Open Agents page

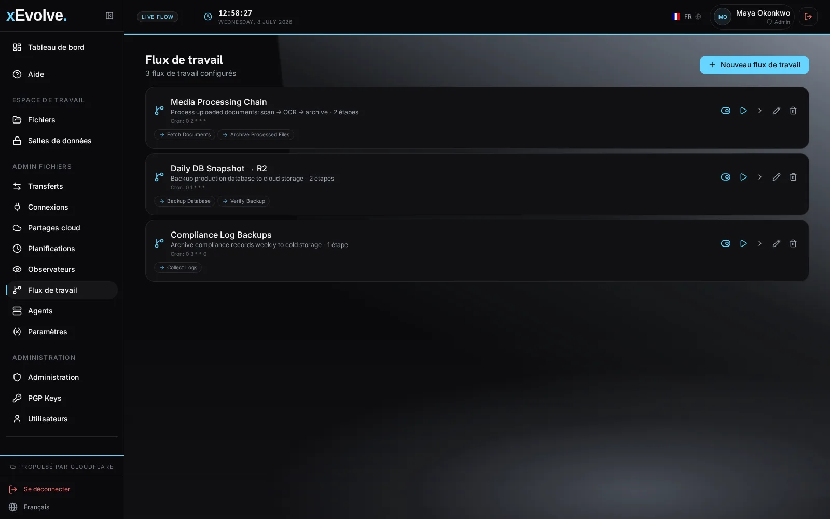(62, 311)
